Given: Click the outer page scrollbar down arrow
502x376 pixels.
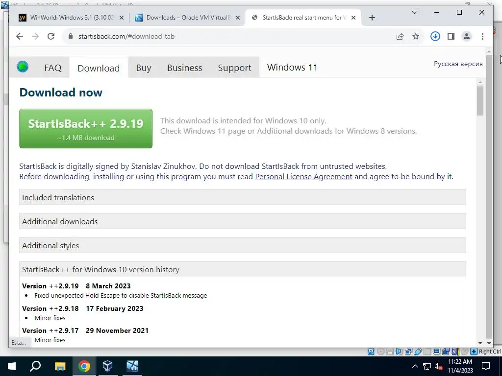Looking at the screenshot, I should point(489,343).
